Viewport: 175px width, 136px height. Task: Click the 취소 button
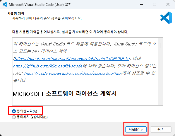point(161,129)
